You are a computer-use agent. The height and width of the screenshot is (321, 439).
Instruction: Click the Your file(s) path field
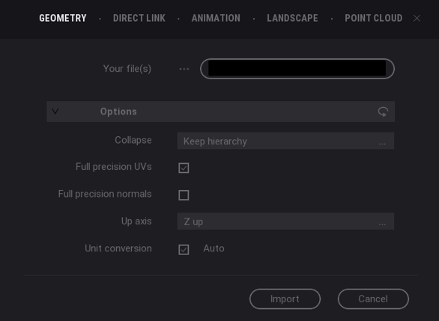297,69
